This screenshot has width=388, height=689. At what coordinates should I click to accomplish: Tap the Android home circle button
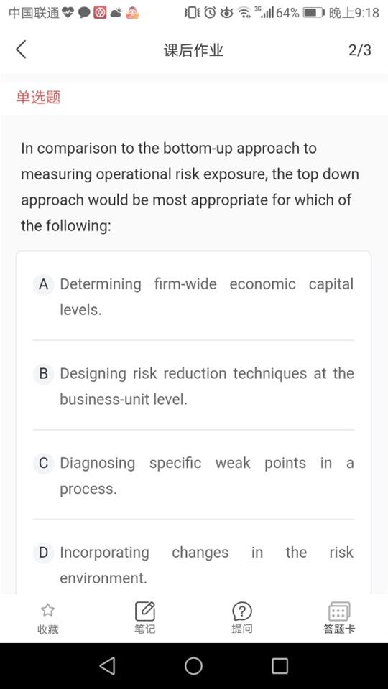(x=193, y=666)
